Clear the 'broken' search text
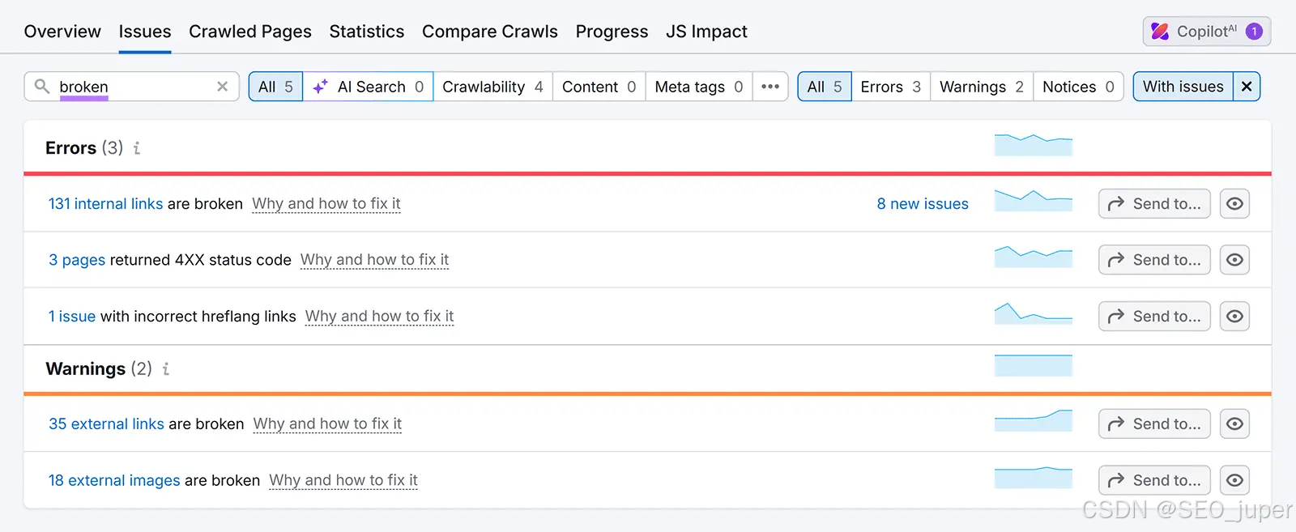1296x532 pixels. [222, 87]
